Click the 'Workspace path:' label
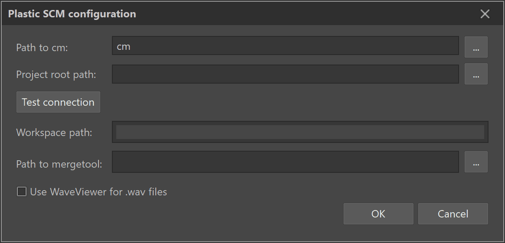 coord(54,133)
